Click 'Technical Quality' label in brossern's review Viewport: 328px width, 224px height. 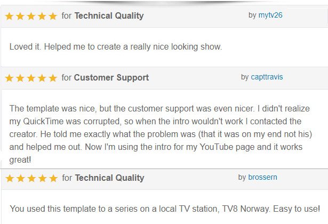(110, 178)
